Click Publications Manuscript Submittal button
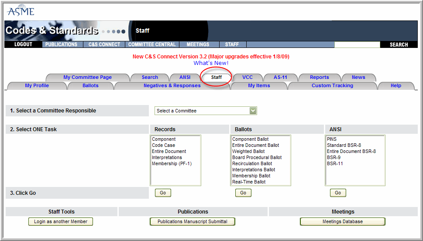 [193, 222]
